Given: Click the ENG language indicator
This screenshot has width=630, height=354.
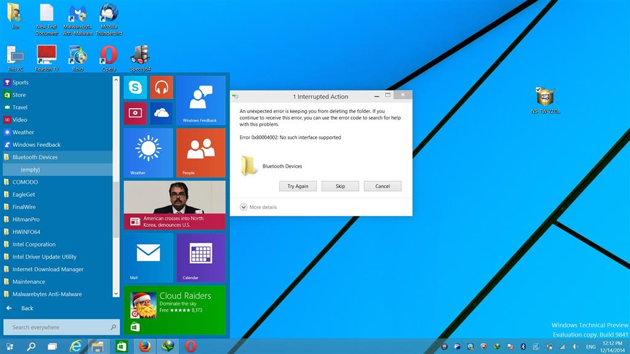Looking at the screenshot, I should click(x=591, y=347).
